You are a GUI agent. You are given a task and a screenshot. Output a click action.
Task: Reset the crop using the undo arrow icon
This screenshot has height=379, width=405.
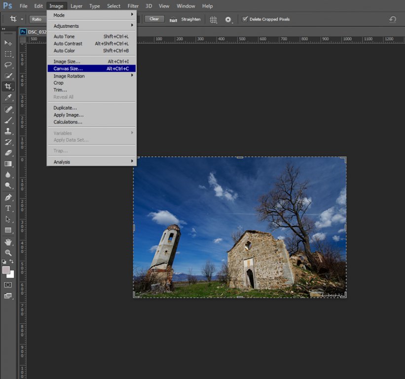(x=393, y=19)
